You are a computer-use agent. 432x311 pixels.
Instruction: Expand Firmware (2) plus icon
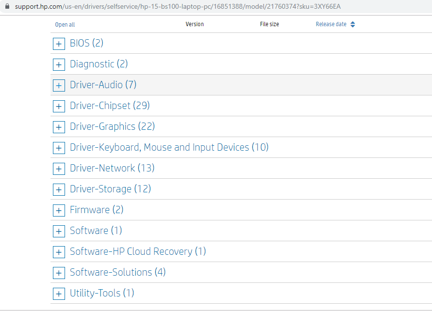[59, 210]
